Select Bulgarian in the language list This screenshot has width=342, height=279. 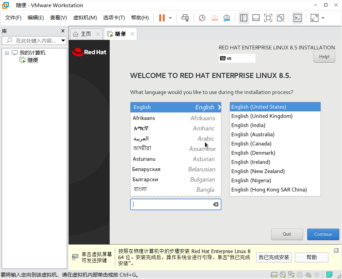coord(175,180)
